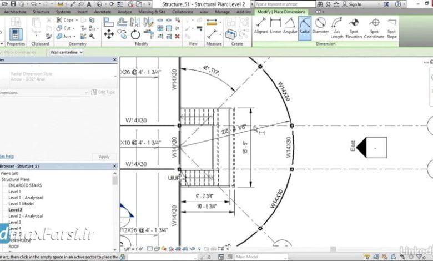Viewport: 433px width, 261px height.
Task: Select the Spot Coordinate tool
Action: point(374,28)
